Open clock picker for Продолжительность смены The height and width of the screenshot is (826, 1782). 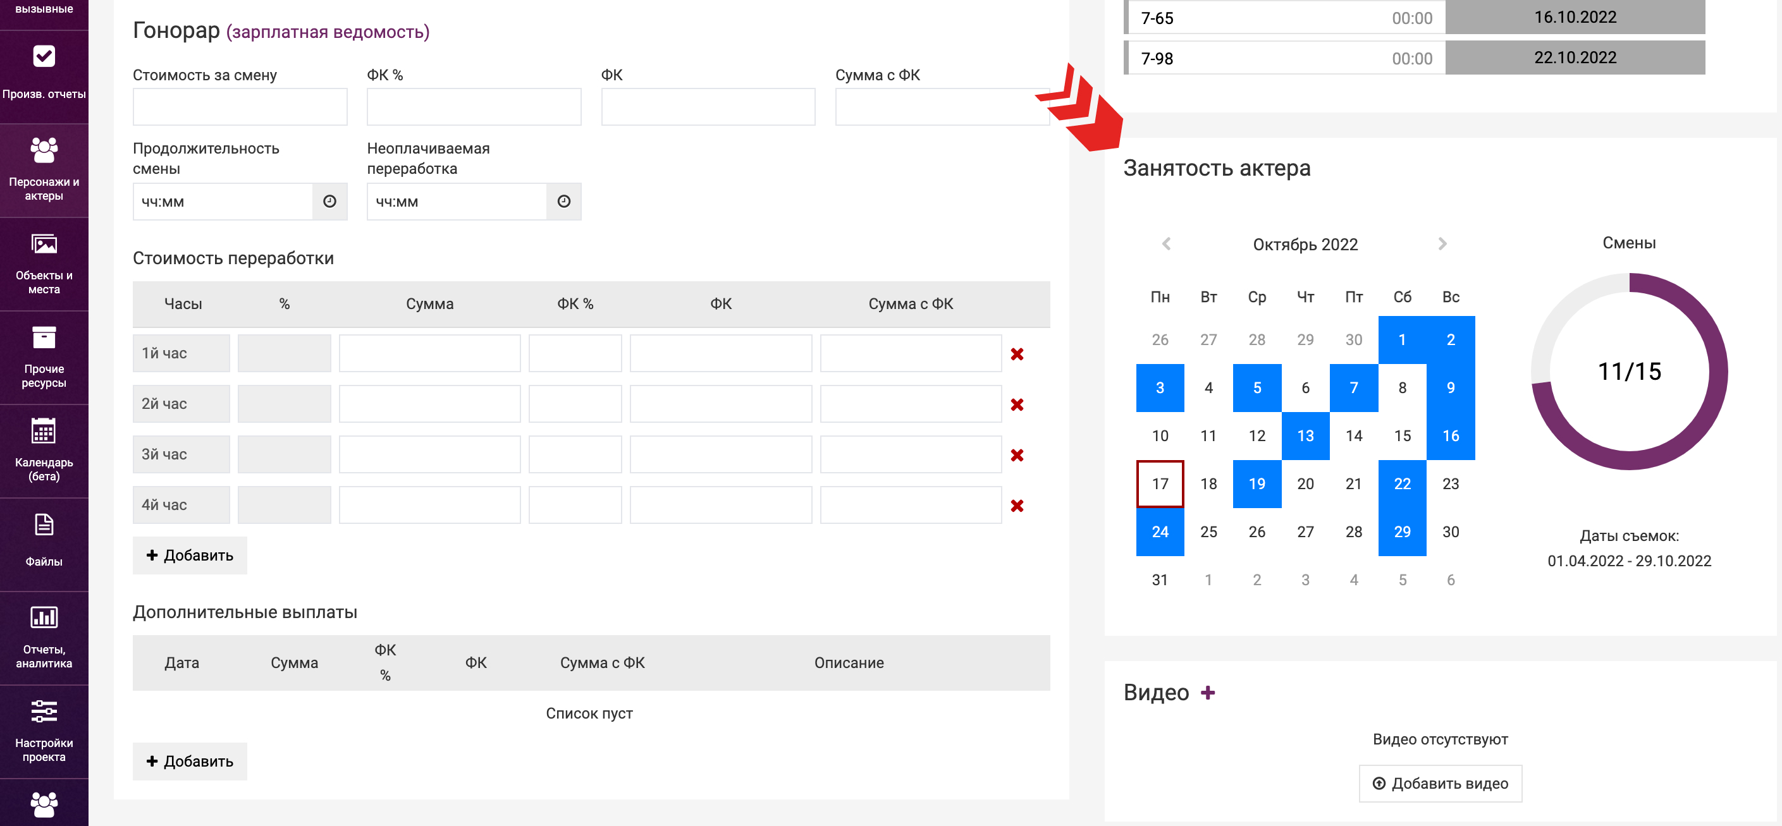click(x=330, y=201)
